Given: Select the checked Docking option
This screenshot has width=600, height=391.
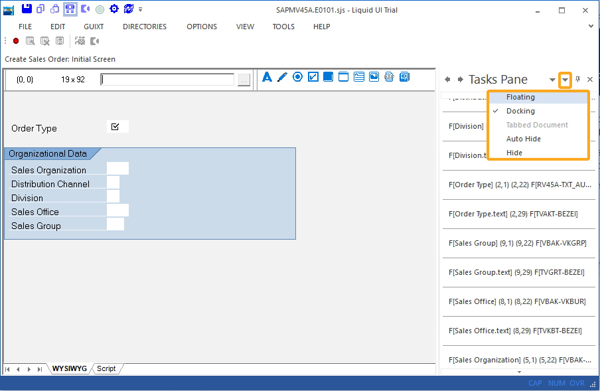Looking at the screenshot, I should pos(520,111).
